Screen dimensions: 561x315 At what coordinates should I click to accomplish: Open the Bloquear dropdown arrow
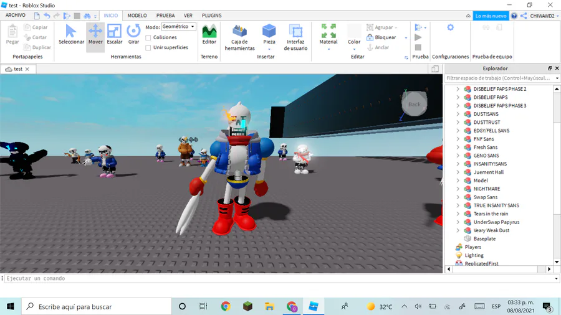click(x=406, y=37)
